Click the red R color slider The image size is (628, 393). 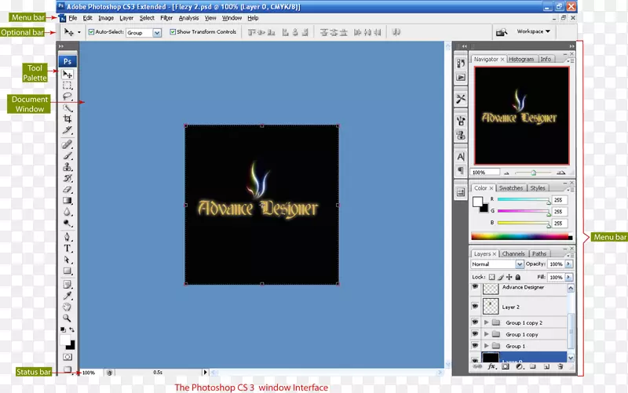click(524, 199)
